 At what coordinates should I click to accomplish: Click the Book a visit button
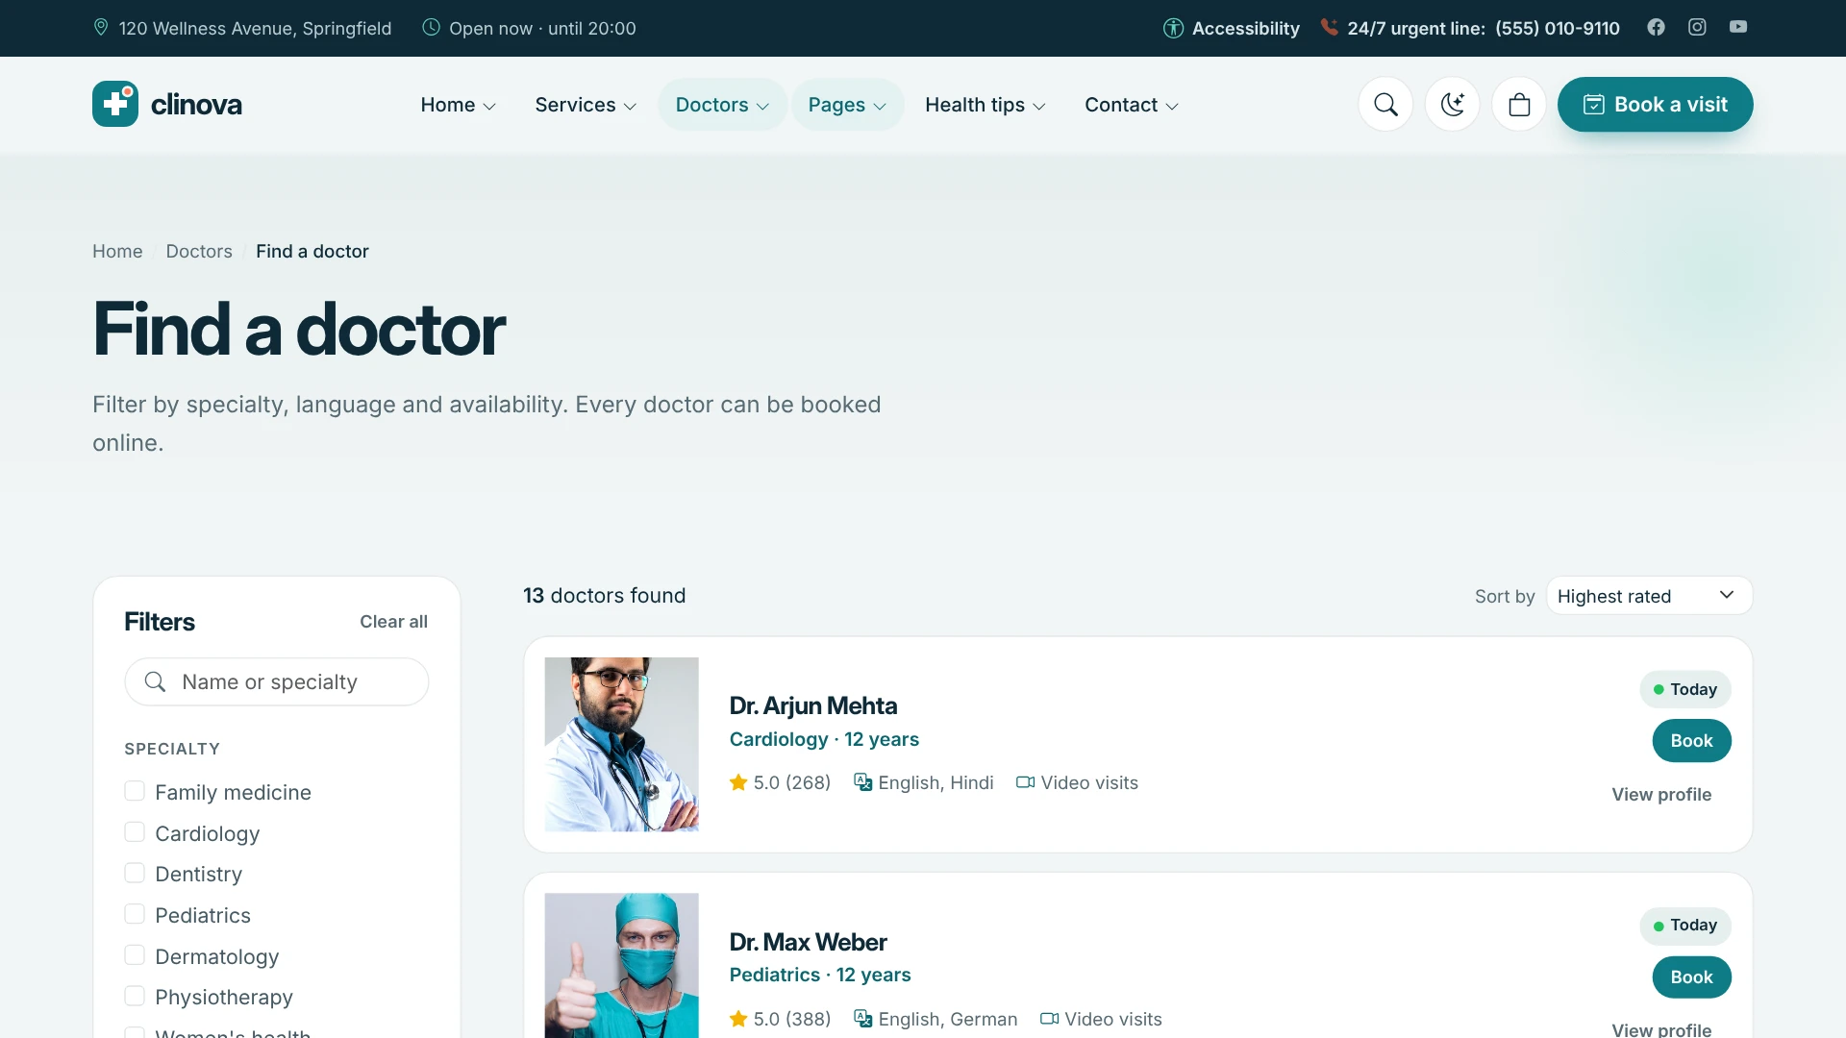click(x=1655, y=105)
